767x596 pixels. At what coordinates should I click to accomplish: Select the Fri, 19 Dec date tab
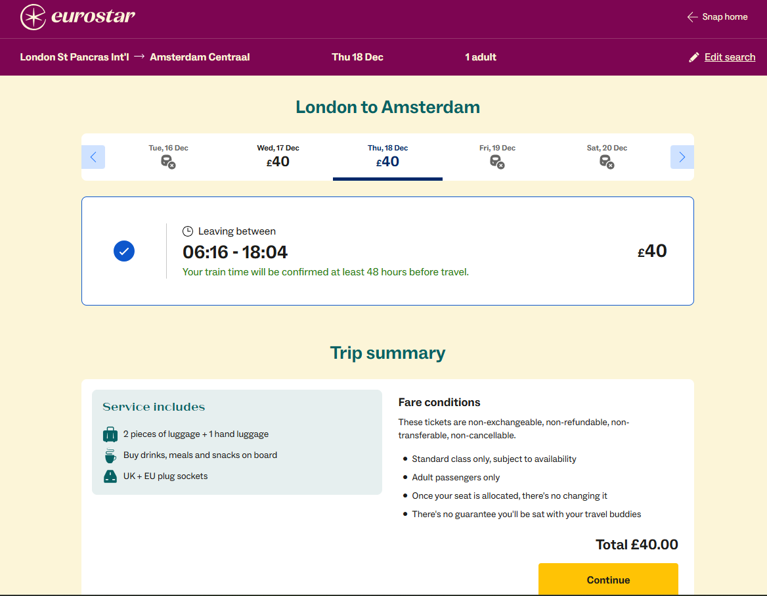497,157
